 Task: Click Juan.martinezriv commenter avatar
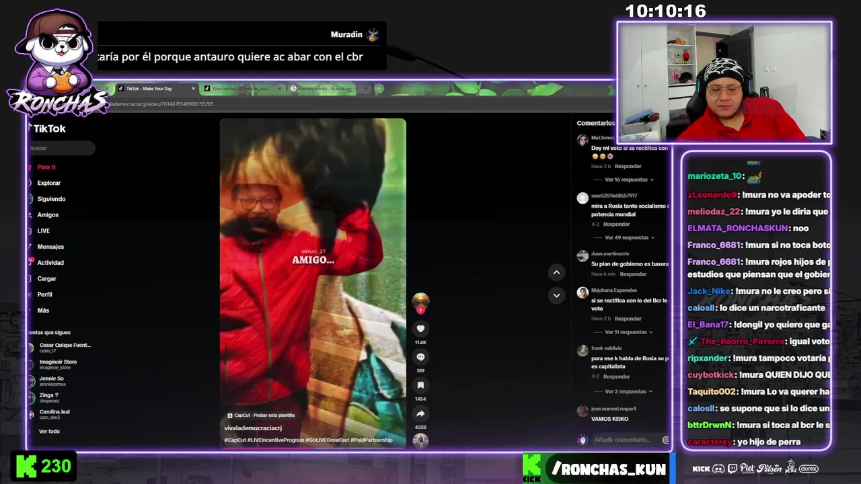pyautogui.click(x=583, y=255)
